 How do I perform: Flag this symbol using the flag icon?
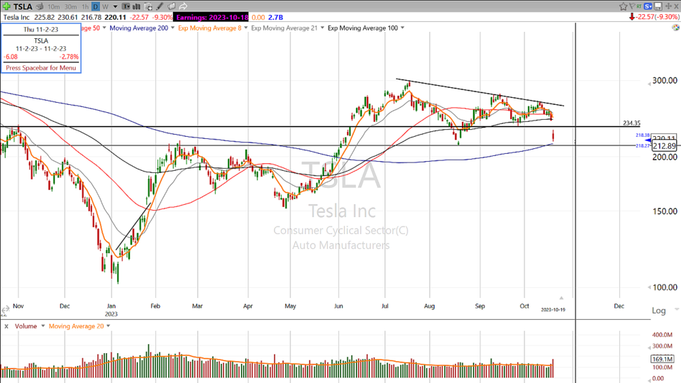[x=632, y=6]
